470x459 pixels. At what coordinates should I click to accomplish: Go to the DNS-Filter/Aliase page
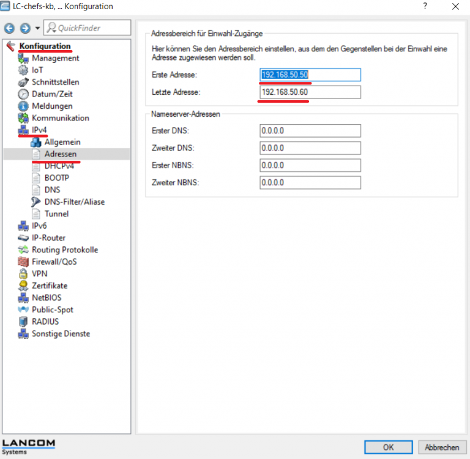tap(74, 202)
